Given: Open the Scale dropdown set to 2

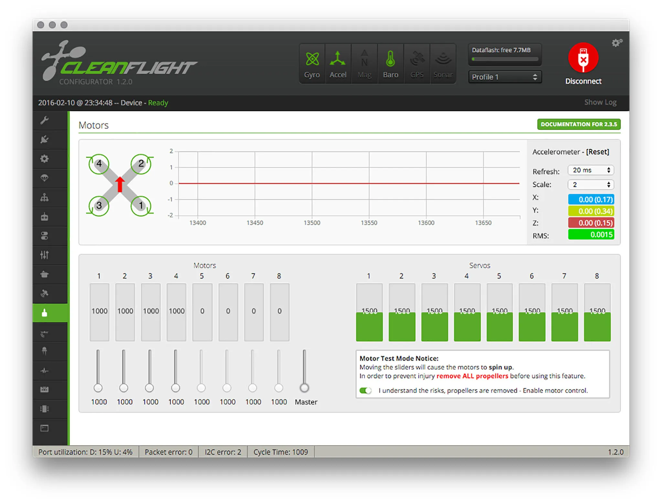Looking at the screenshot, I should pyautogui.click(x=591, y=185).
